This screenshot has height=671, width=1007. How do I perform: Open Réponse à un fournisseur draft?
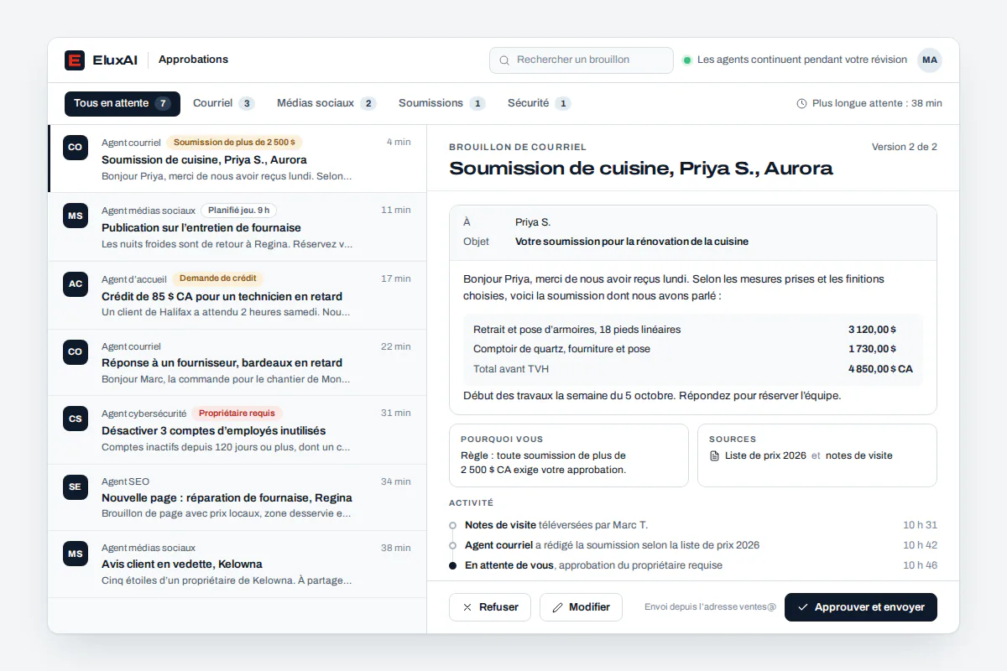tap(237, 362)
